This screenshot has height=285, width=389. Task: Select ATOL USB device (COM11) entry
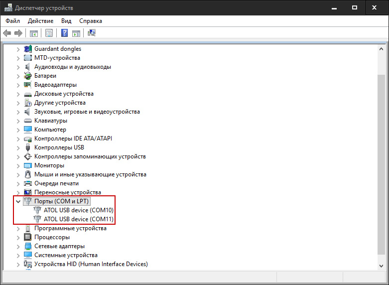[x=78, y=219]
